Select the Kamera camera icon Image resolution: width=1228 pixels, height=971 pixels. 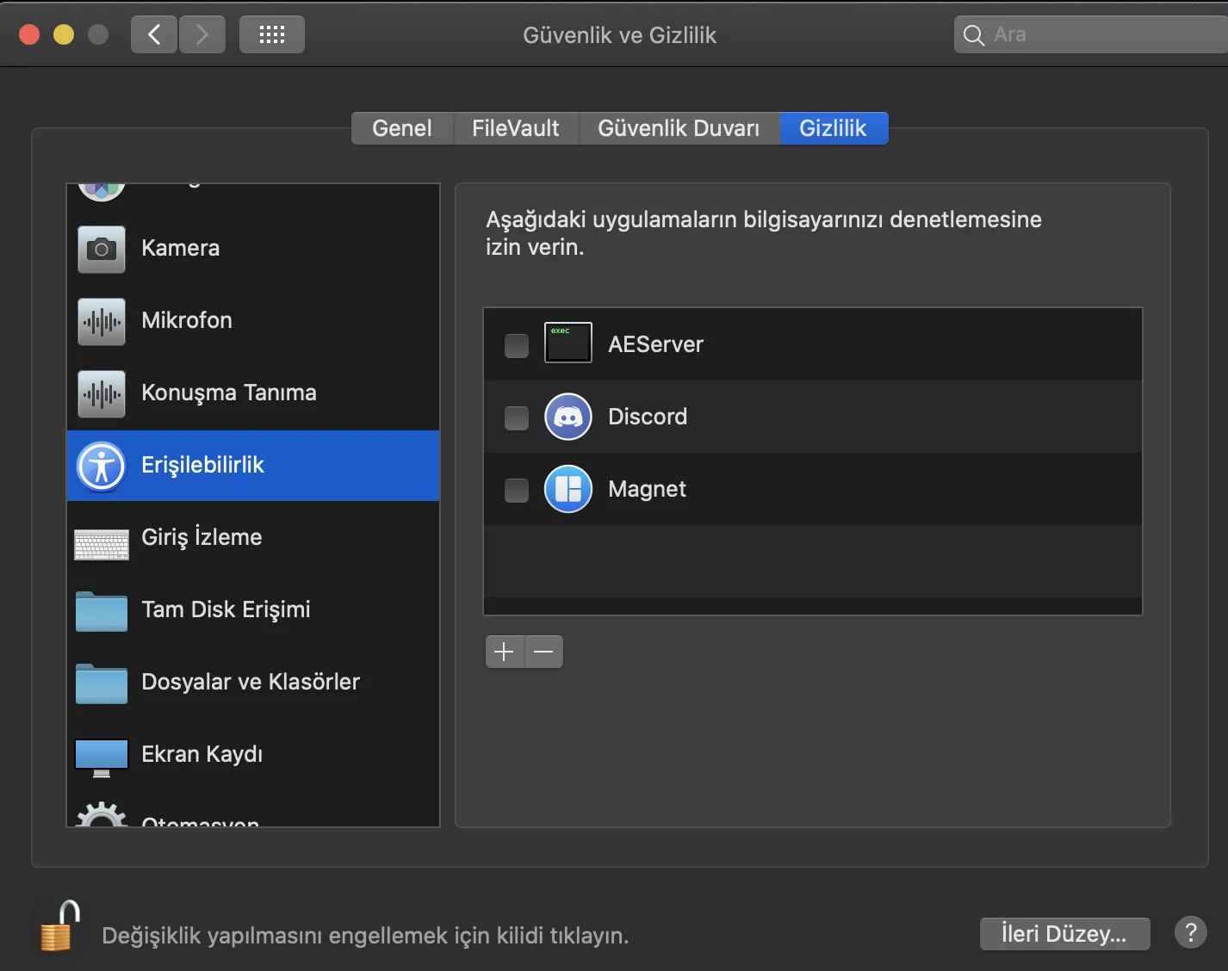[x=102, y=249]
